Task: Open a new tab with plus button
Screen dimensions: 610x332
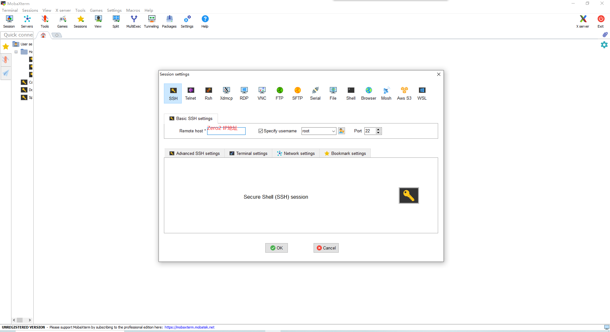Action: click(57, 35)
